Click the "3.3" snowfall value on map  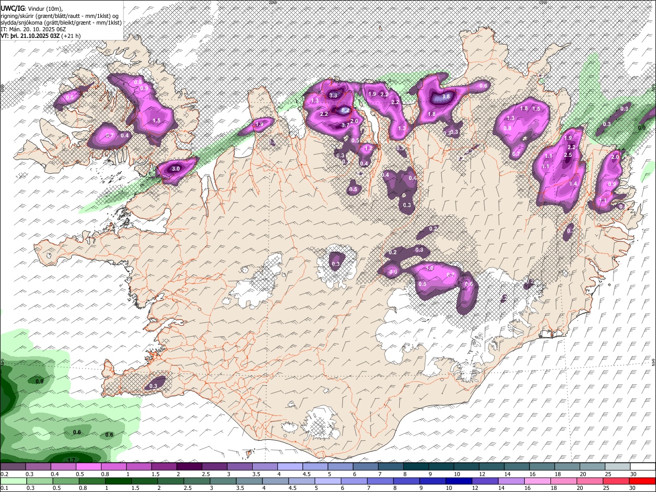(334, 95)
